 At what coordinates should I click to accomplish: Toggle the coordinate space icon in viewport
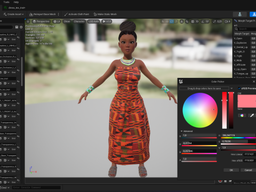[181, 21]
